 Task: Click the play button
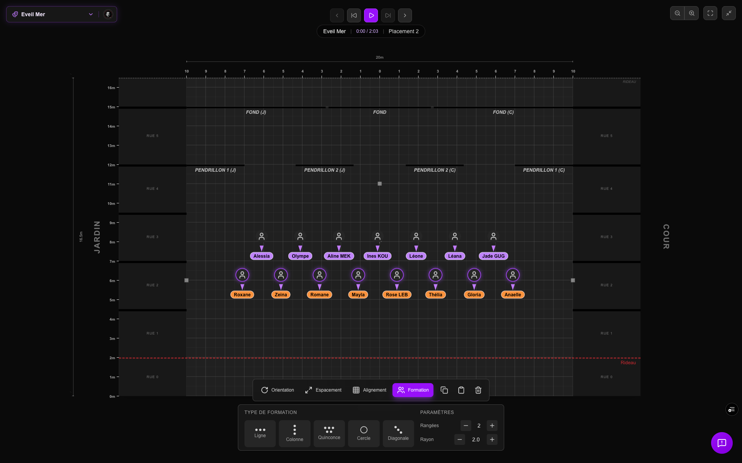point(371,15)
